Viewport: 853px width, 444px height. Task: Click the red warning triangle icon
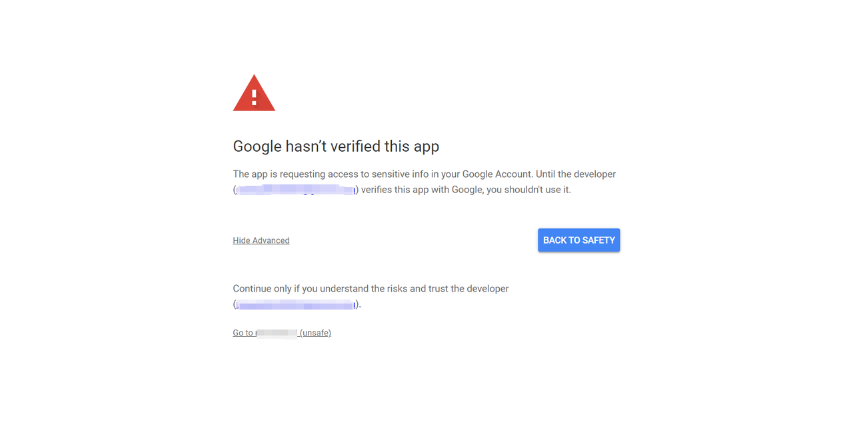254,94
